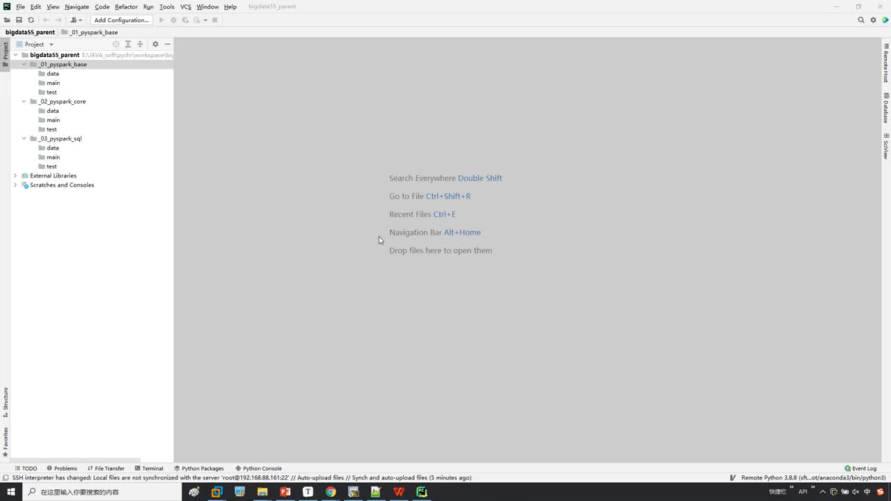The height and width of the screenshot is (501, 891).
Task: Open the profiler dropdown arrow in run toolbar
Action: 205,20
